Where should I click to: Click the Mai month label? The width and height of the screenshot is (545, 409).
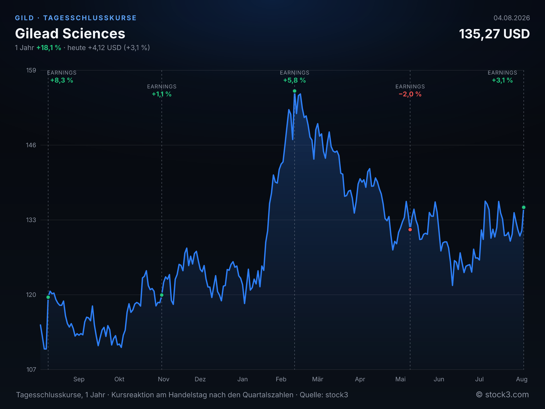tap(401, 379)
